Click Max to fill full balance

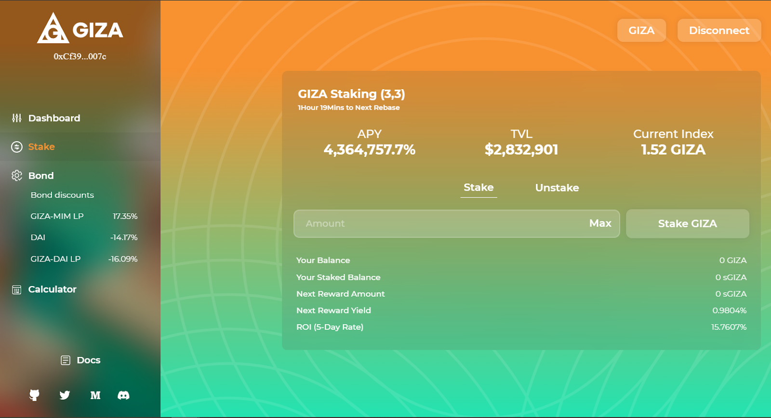(600, 223)
